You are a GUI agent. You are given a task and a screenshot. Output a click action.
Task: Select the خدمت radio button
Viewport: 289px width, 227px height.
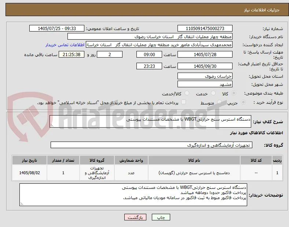pos(213,93)
